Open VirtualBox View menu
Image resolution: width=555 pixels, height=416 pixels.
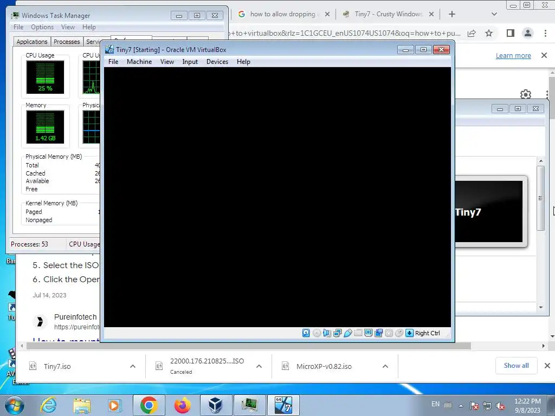(167, 62)
